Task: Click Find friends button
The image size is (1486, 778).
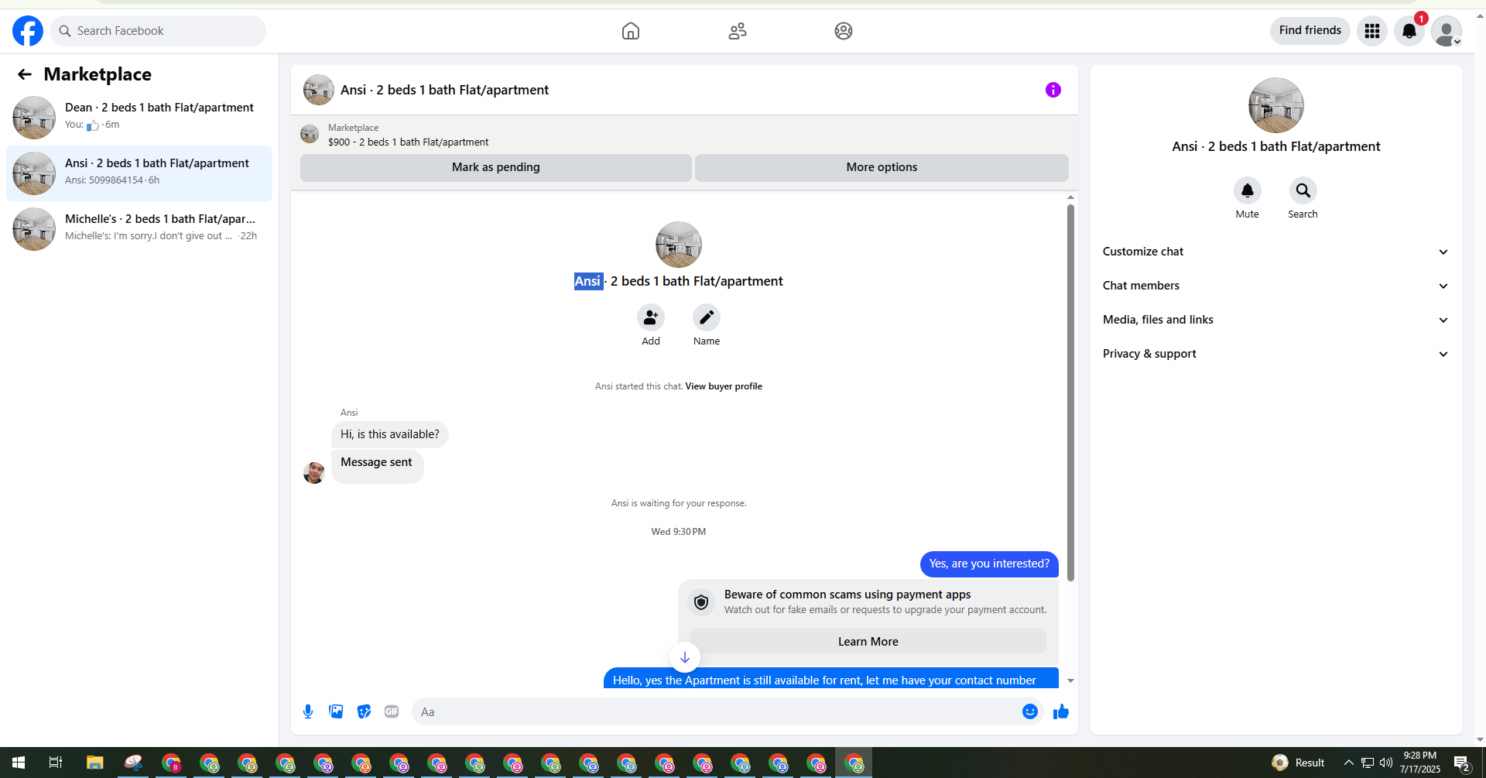Action: click(x=1310, y=30)
